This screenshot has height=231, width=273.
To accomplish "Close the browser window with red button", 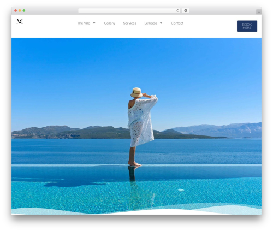I will tap(16, 10).
